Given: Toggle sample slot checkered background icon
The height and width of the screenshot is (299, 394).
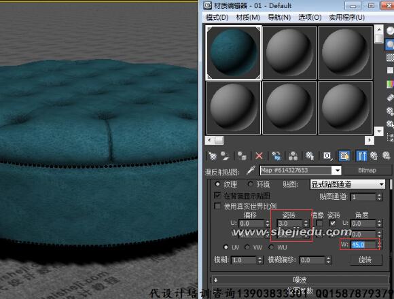Looking at the screenshot, I should (390, 58).
